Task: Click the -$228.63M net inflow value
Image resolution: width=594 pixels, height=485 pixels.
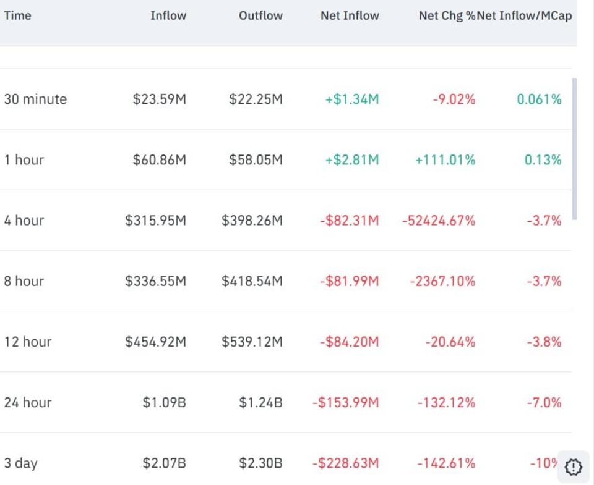Action: pos(345,463)
